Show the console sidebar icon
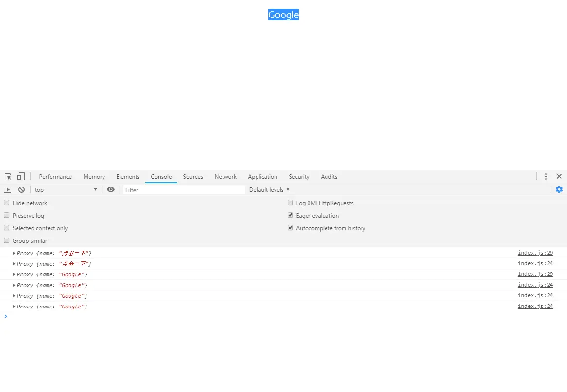567x392 pixels. coord(7,189)
